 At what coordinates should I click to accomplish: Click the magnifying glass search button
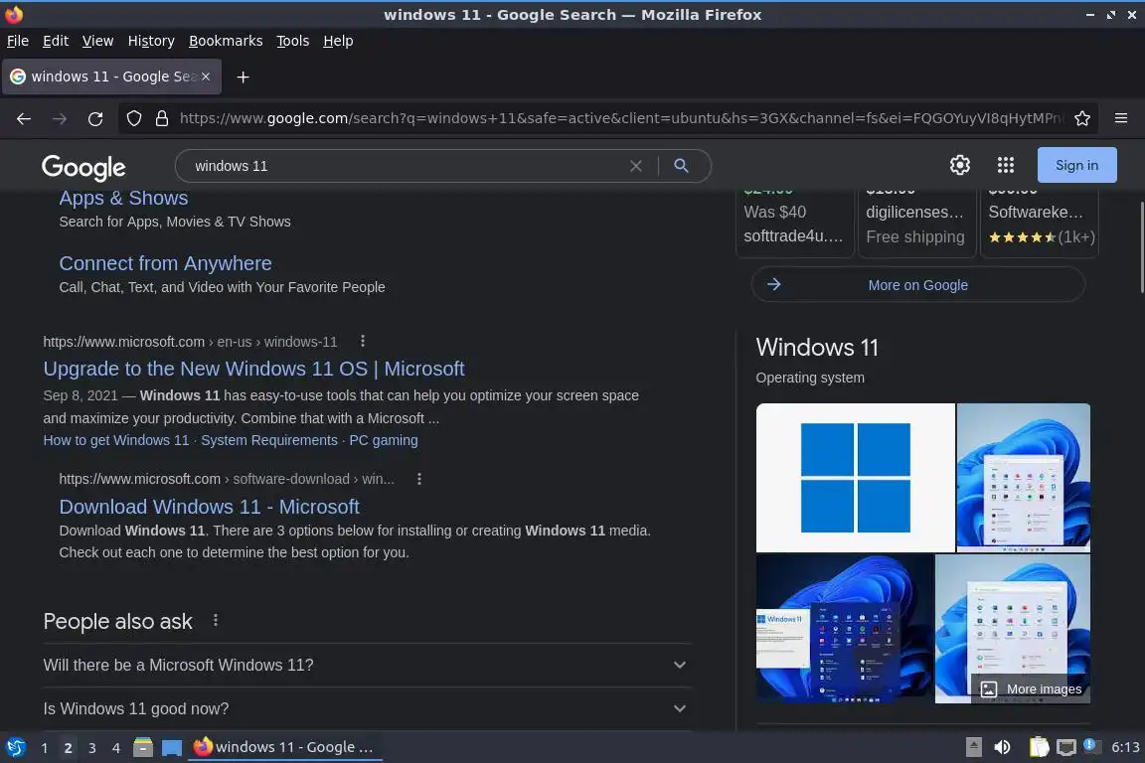pos(681,166)
